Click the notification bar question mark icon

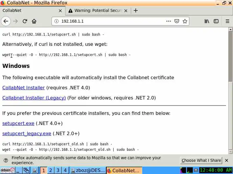click(x=6, y=160)
